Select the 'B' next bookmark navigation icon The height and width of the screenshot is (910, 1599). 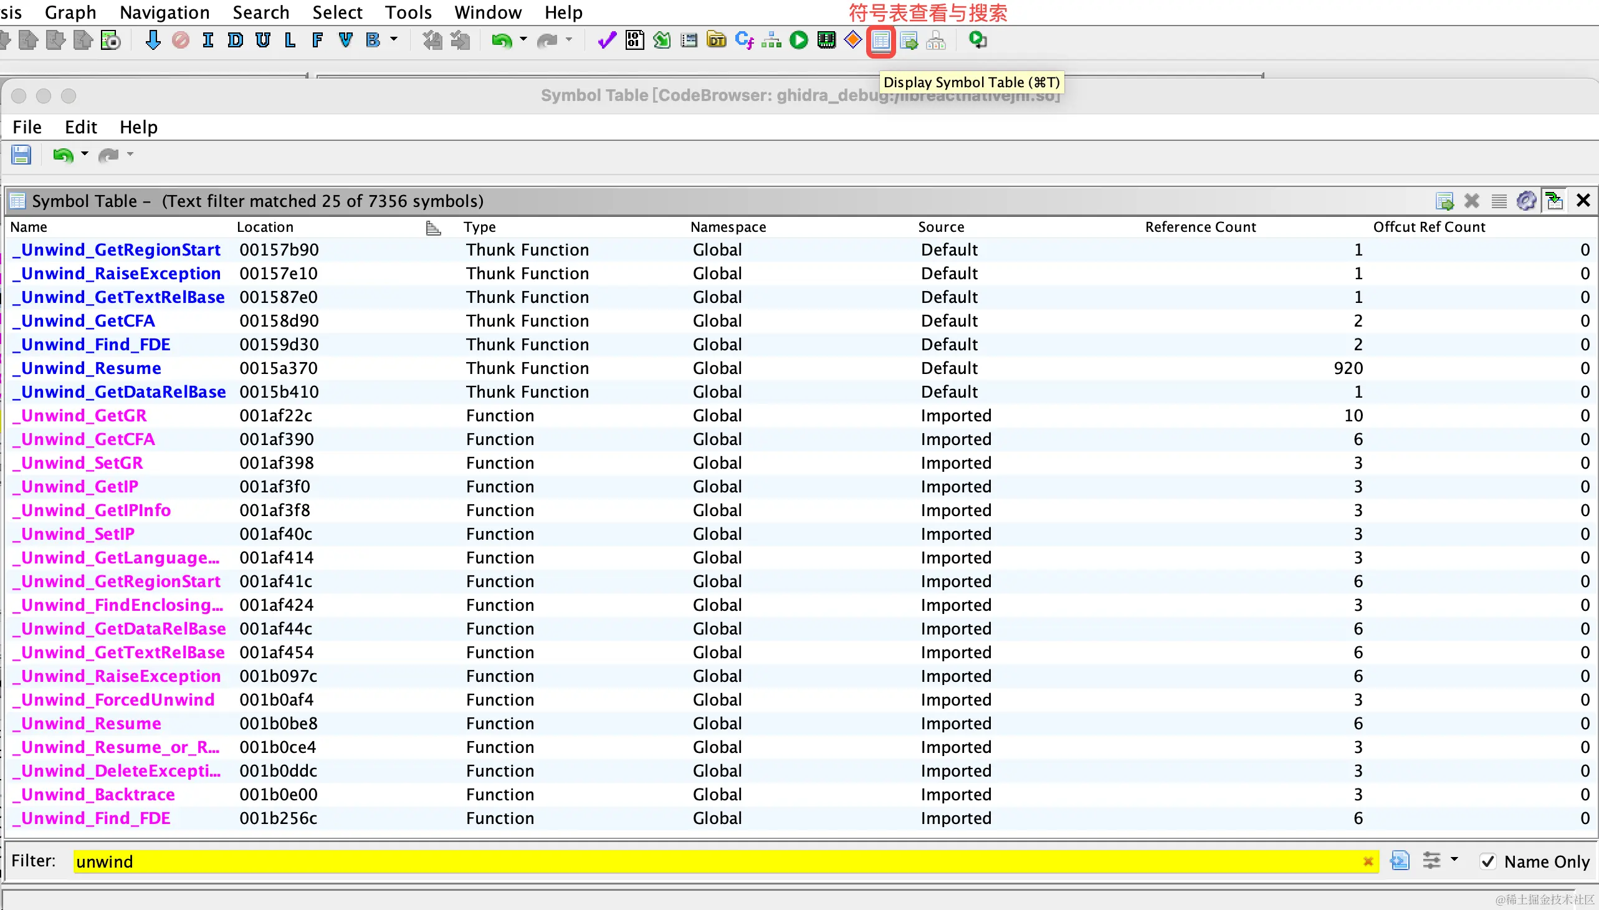point(373,41)
